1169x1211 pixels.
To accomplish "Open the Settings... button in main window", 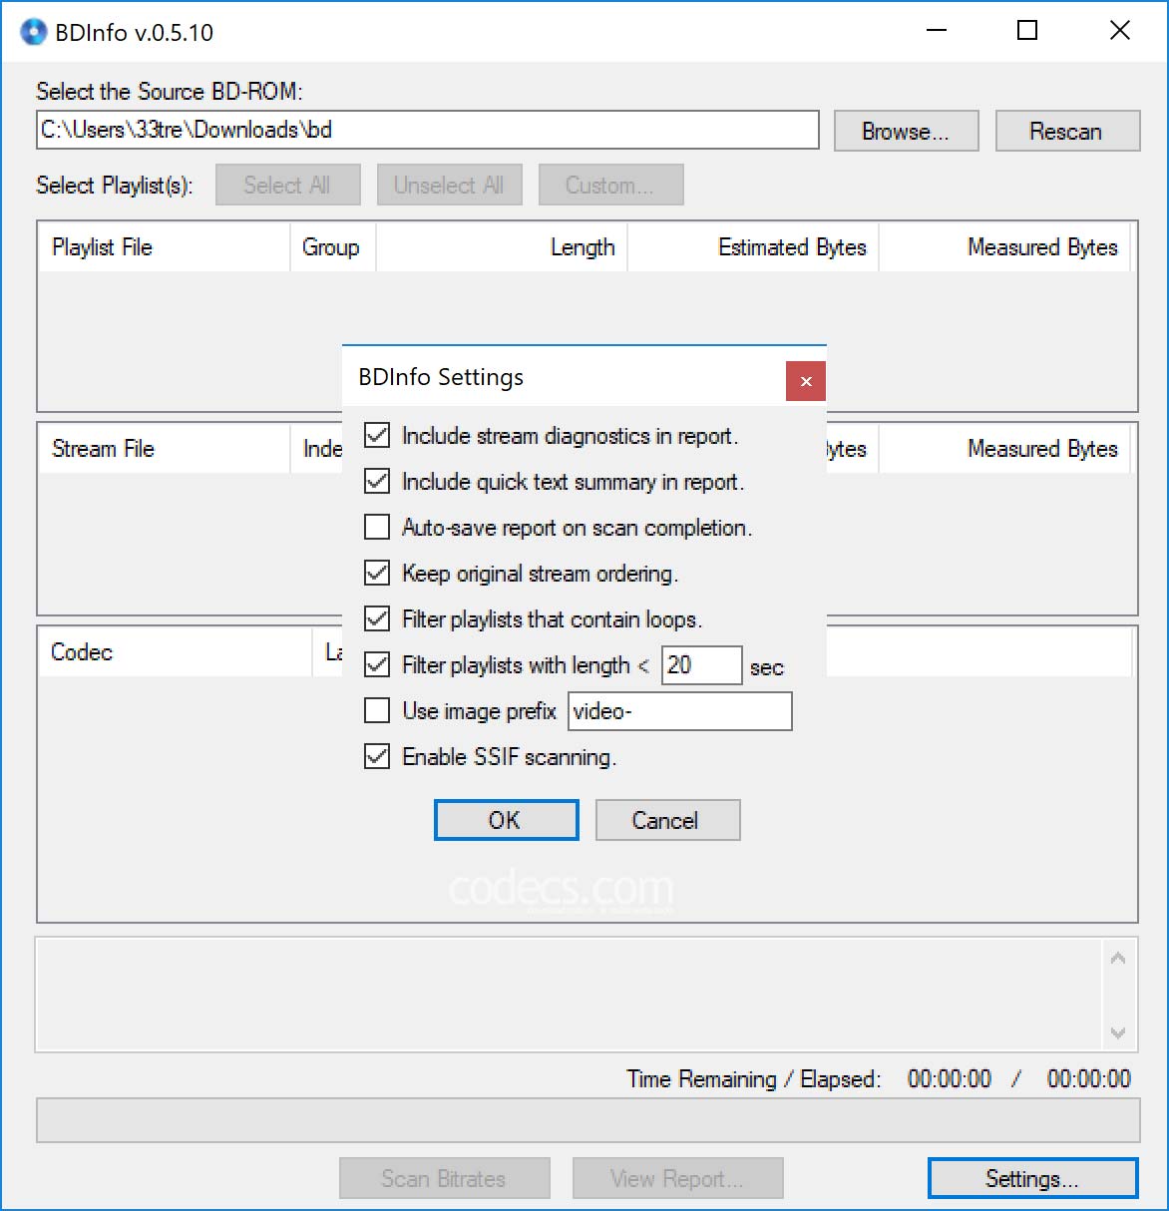I will click(x=1032, y=1178).
